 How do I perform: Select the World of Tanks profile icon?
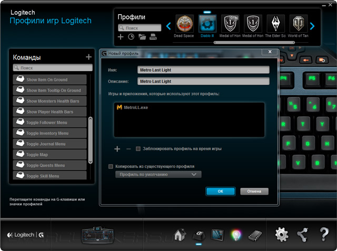(x=299, y=23)
